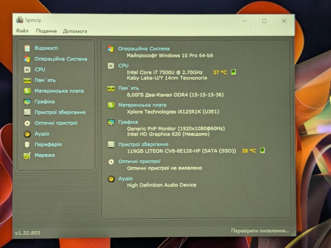The width and height of the screenshot is (331, 248).
Task: Click Графіка heading in summary panel
Action: coord(128,122)
